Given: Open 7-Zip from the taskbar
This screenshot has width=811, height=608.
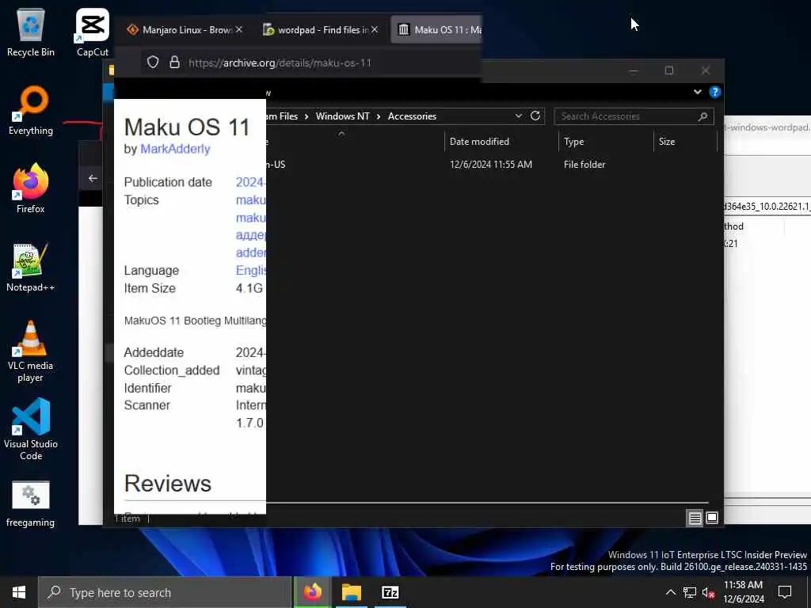Looking at the screenshot, I should pyautogui.click(x=390, y=592).
